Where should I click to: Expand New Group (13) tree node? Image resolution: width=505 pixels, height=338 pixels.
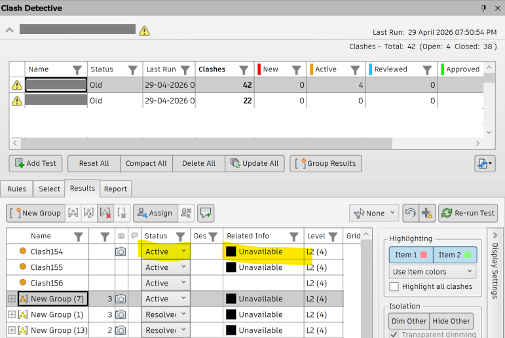coord(12,330)
